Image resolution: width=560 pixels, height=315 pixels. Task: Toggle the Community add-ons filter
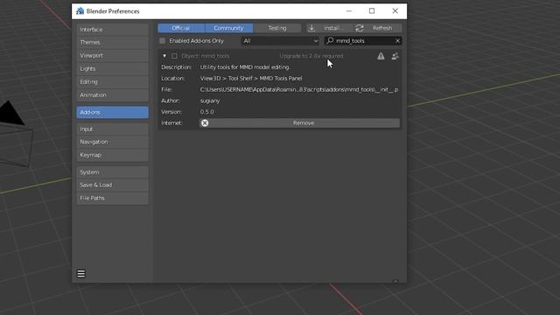click(229, 28)
